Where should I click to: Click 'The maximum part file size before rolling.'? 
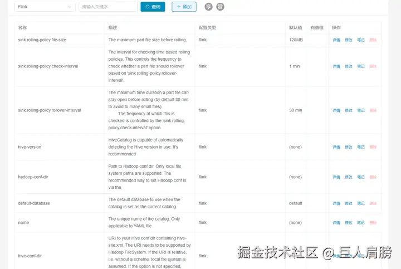tap(147, 40)
